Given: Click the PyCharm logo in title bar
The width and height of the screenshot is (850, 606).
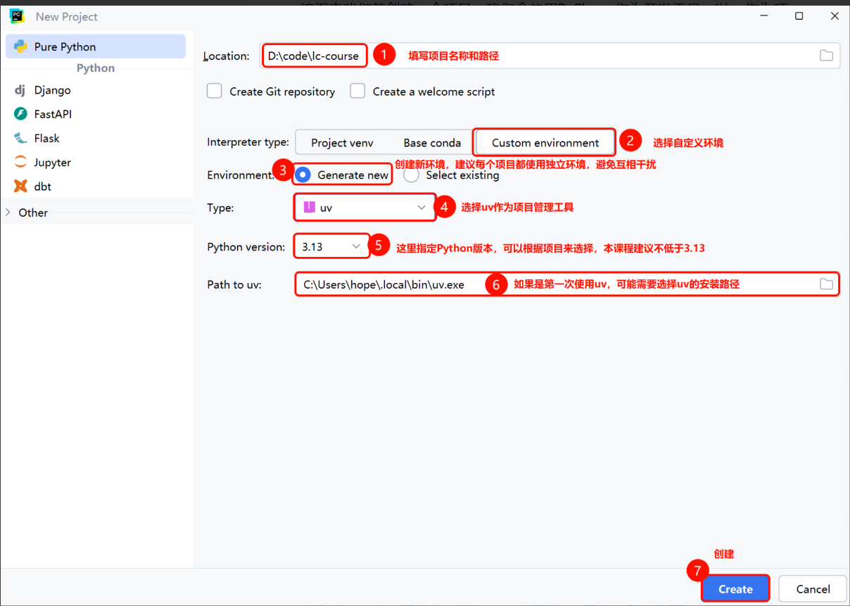Looking at the screenshot, I should (x=17, y=16).
